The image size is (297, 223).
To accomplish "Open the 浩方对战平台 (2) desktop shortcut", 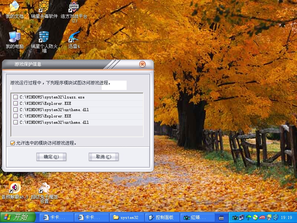I will click(x=74, y=12).
